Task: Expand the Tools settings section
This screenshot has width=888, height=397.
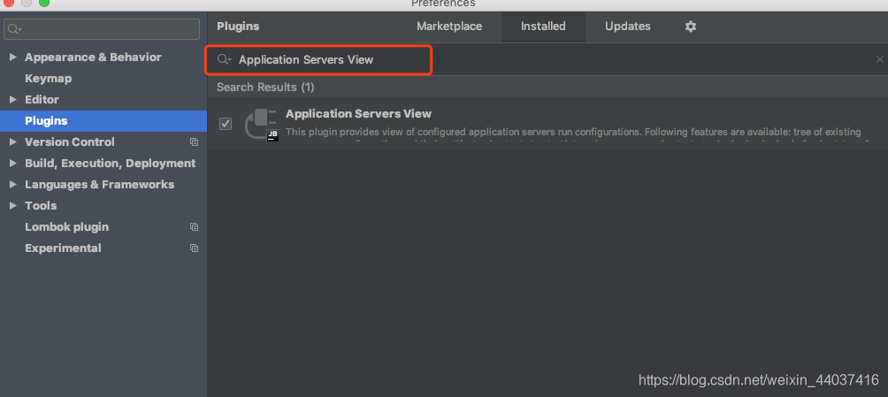Action: (13, 206)
